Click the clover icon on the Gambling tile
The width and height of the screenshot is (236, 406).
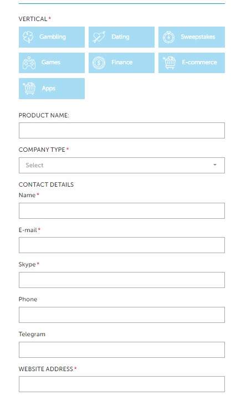click(x=28, y=37)
